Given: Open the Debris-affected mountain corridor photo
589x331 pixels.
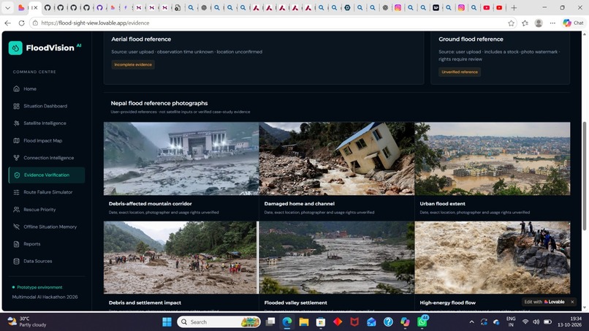Looking at the screenshot, I should coord(181,159).
